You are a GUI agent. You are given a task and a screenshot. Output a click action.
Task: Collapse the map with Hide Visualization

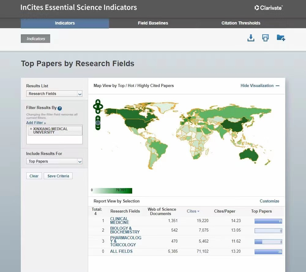click(260, 86)
